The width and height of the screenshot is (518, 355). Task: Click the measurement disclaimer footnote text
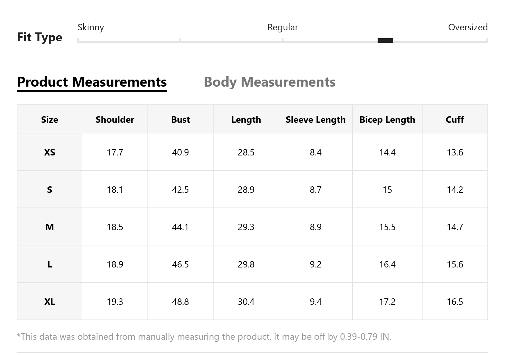click(x=204, y=337)
